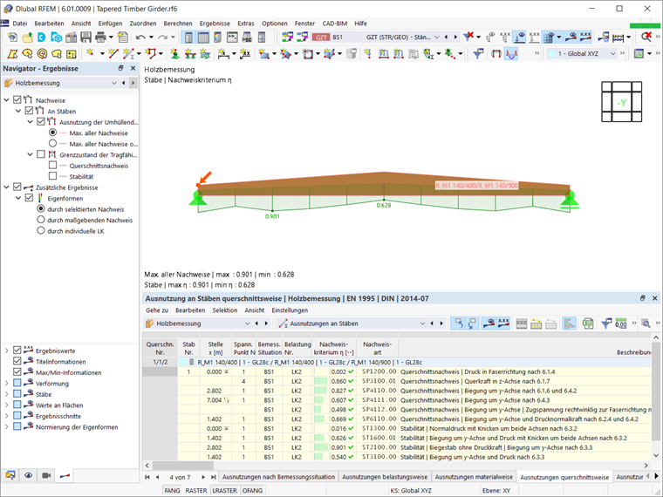The height and width of the screenshot is (497, 663).
Task: Toggle the Tables panel display icon
Action: pos(203,37)
